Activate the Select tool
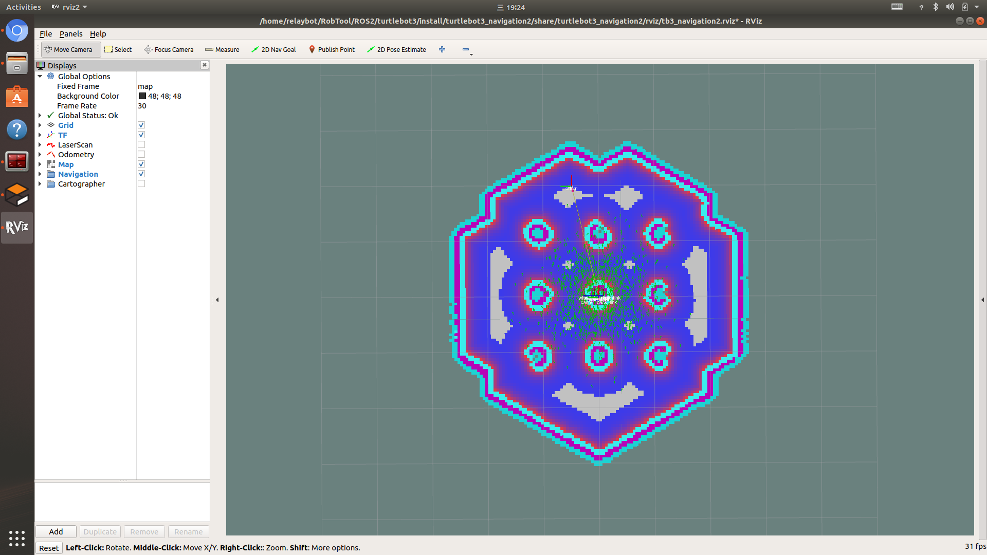Viewport: 987px width, 555px height. [118, 49]
